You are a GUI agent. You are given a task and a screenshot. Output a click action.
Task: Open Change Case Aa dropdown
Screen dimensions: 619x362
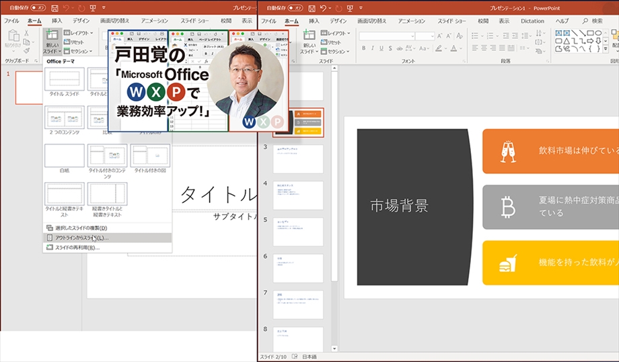coord(424,48)
